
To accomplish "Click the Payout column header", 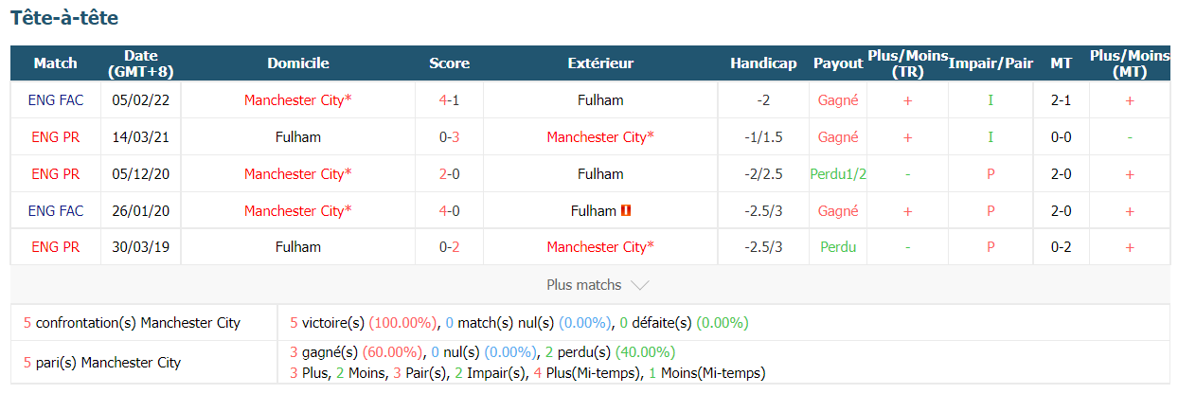I will [x=838, y=63].
